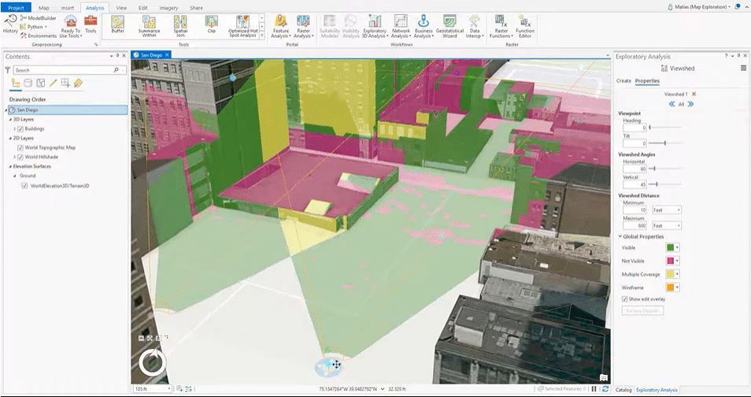Viewport: 751px width, 397px height.
Task: Collapse the Global Properties section
Action: click(x=620, y=236)
